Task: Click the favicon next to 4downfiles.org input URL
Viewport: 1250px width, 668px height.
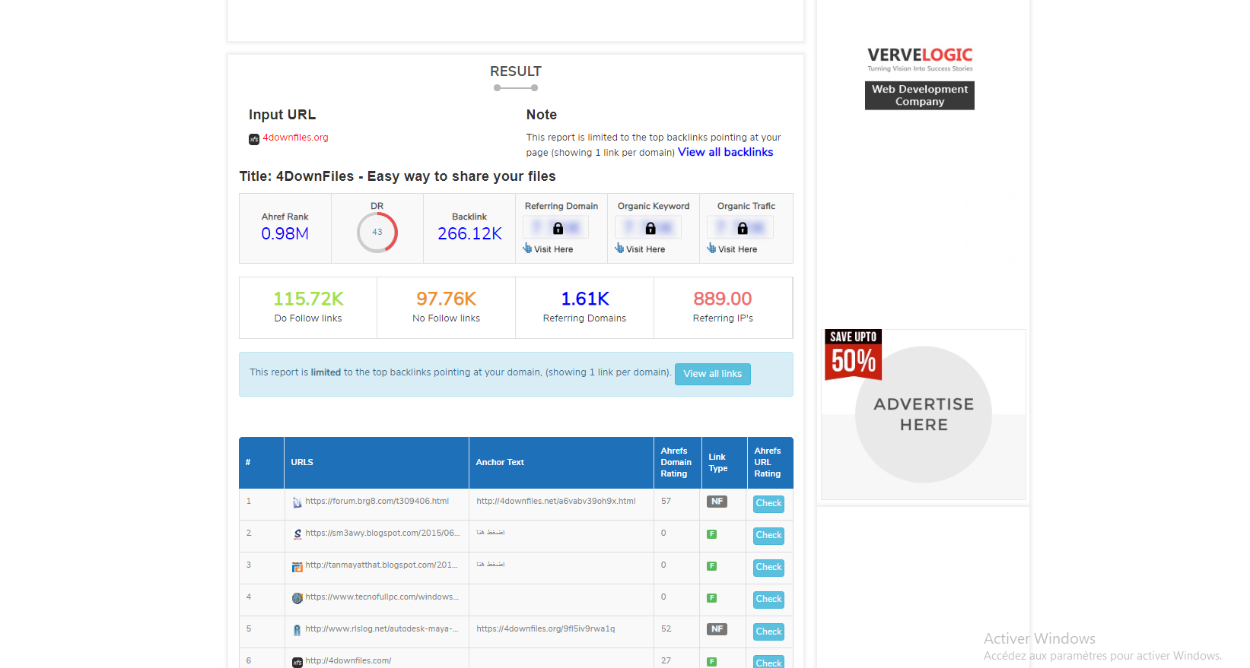Action: click(x=254, y=139)
